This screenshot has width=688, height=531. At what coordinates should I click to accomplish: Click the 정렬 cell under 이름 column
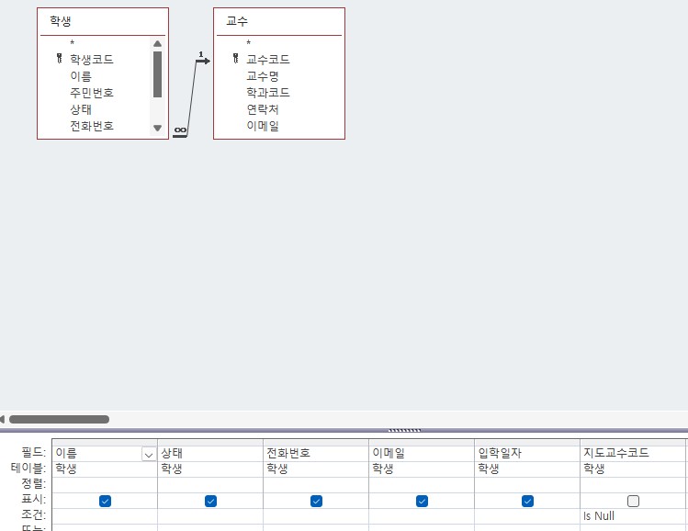(105, 483)
